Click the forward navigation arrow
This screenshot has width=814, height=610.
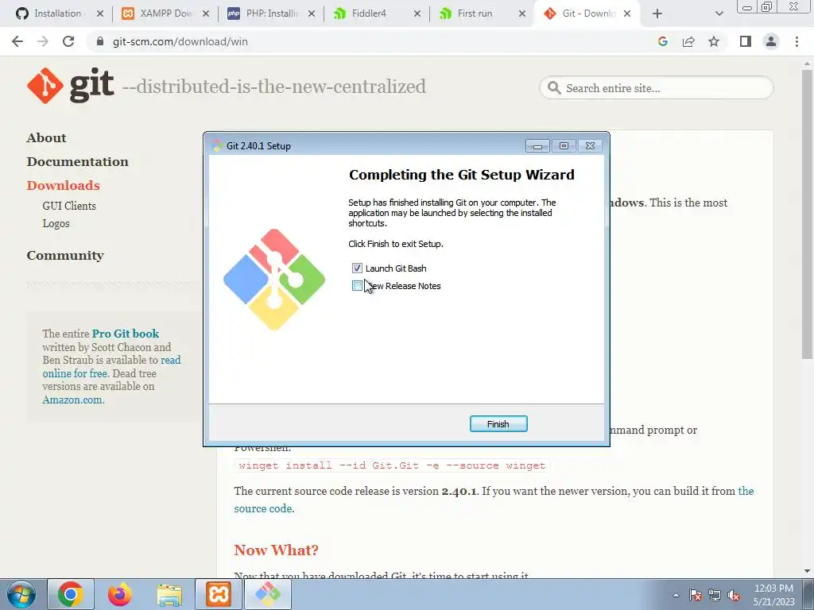[x=43, y=41]
